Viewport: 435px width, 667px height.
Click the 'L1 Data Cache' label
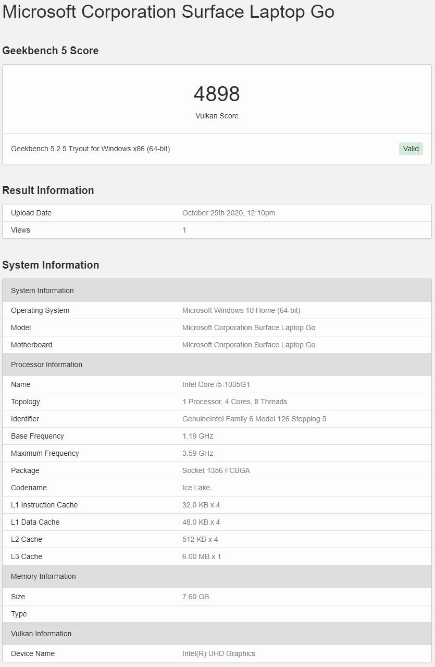pyautogui.click(x=35, y=522)
